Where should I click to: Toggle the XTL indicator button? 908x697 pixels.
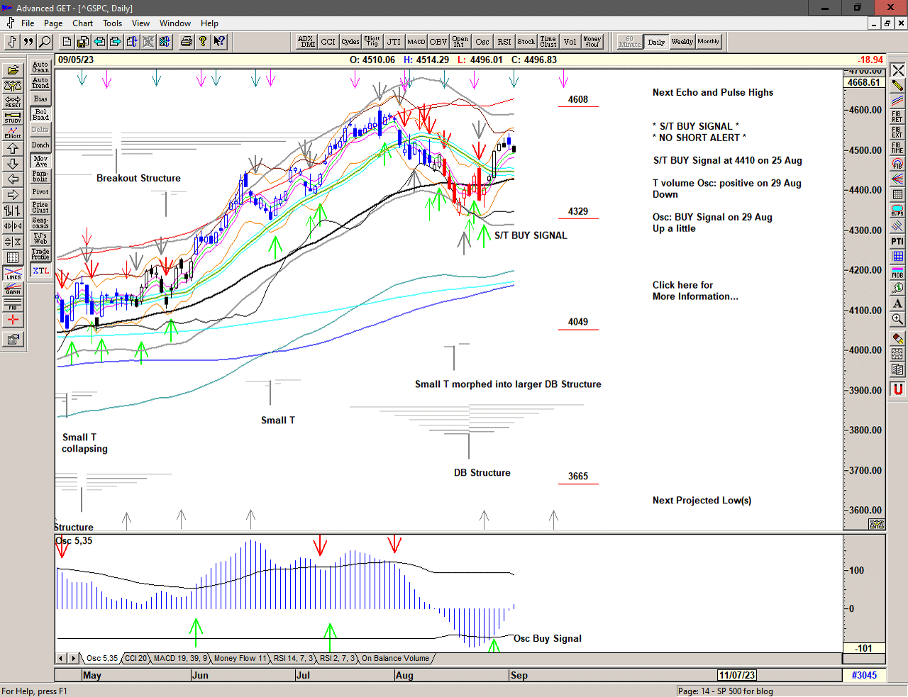coord(40,271)
